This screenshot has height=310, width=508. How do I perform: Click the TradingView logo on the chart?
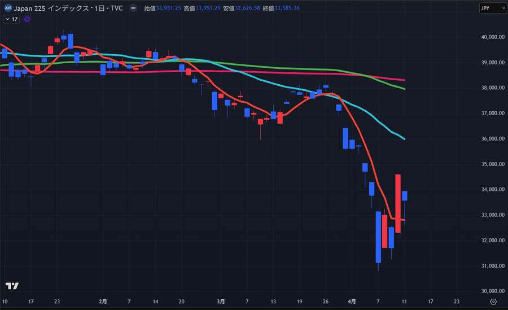click(x=12, y=286)
